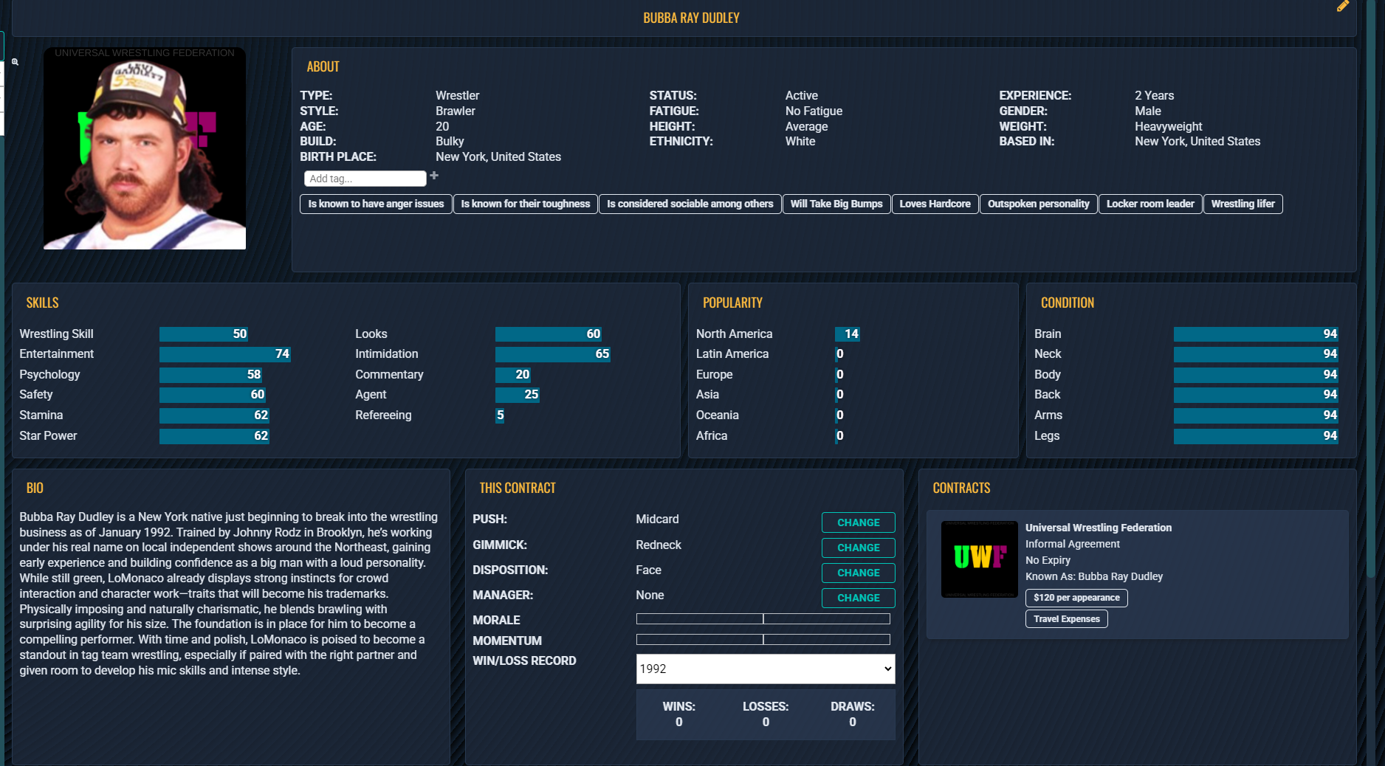Select the 'Outspoken personality' tag
The width and height of the screenshot is (1385, 766).
click(1038, 204)
